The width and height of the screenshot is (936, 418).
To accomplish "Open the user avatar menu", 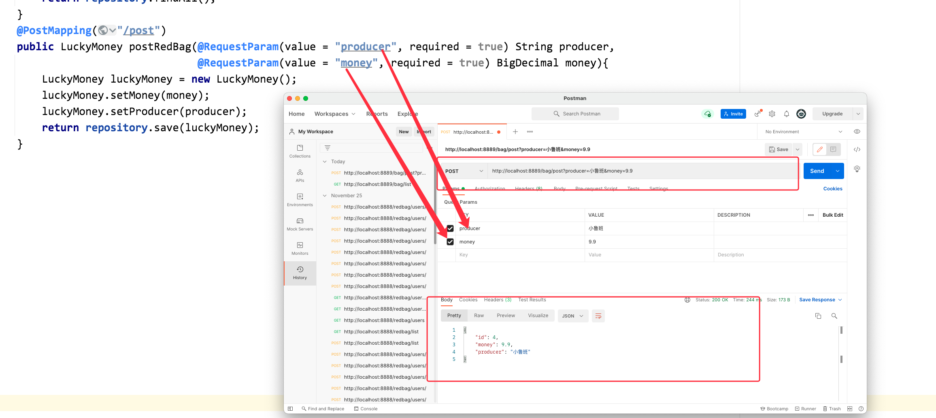I will point(801,114).
